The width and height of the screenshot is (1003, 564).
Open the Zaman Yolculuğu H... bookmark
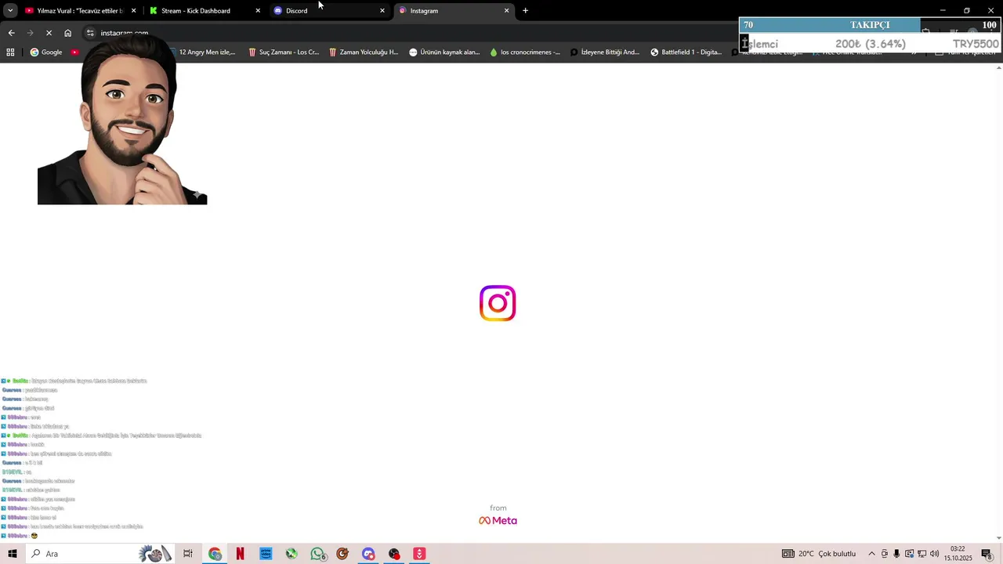[364, 52]
